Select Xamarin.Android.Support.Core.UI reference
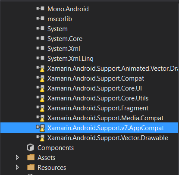This screenshot has width=179, height=175. [x=94, y=88]
